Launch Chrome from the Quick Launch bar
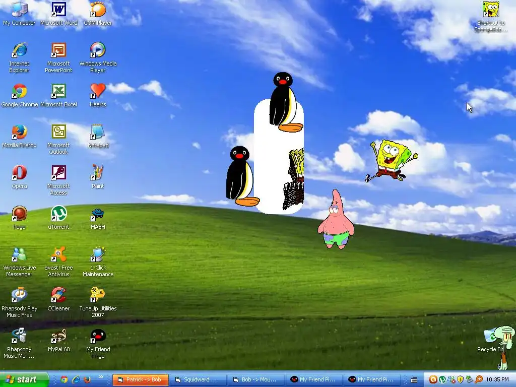Image resolution: width=516 pixels, height=387 pixels. 64,379
